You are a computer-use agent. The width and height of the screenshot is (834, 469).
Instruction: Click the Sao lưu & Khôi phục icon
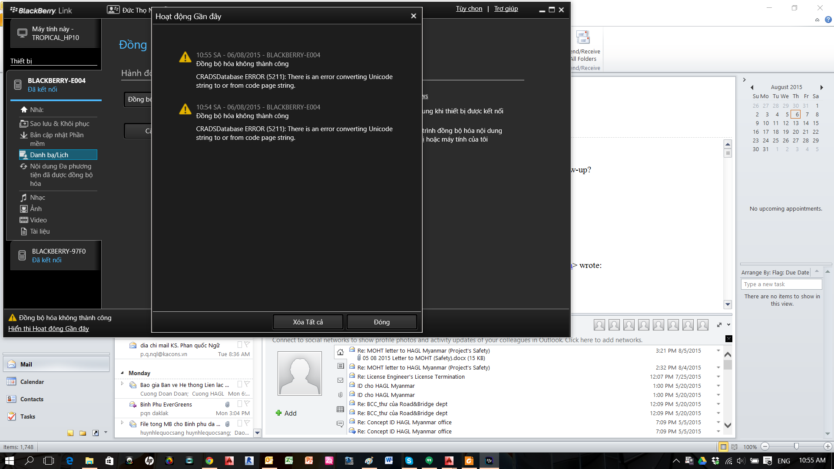tap(24, 124)
